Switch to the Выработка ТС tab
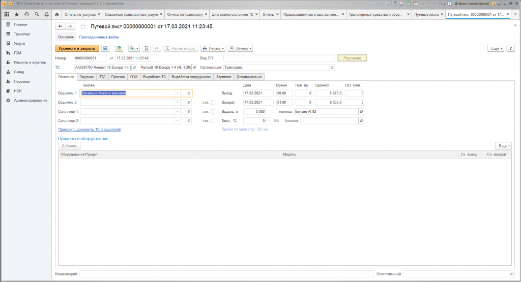 [x=155, y=77]
